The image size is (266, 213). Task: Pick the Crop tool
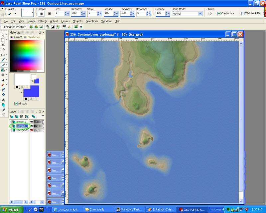coord(3,45)
